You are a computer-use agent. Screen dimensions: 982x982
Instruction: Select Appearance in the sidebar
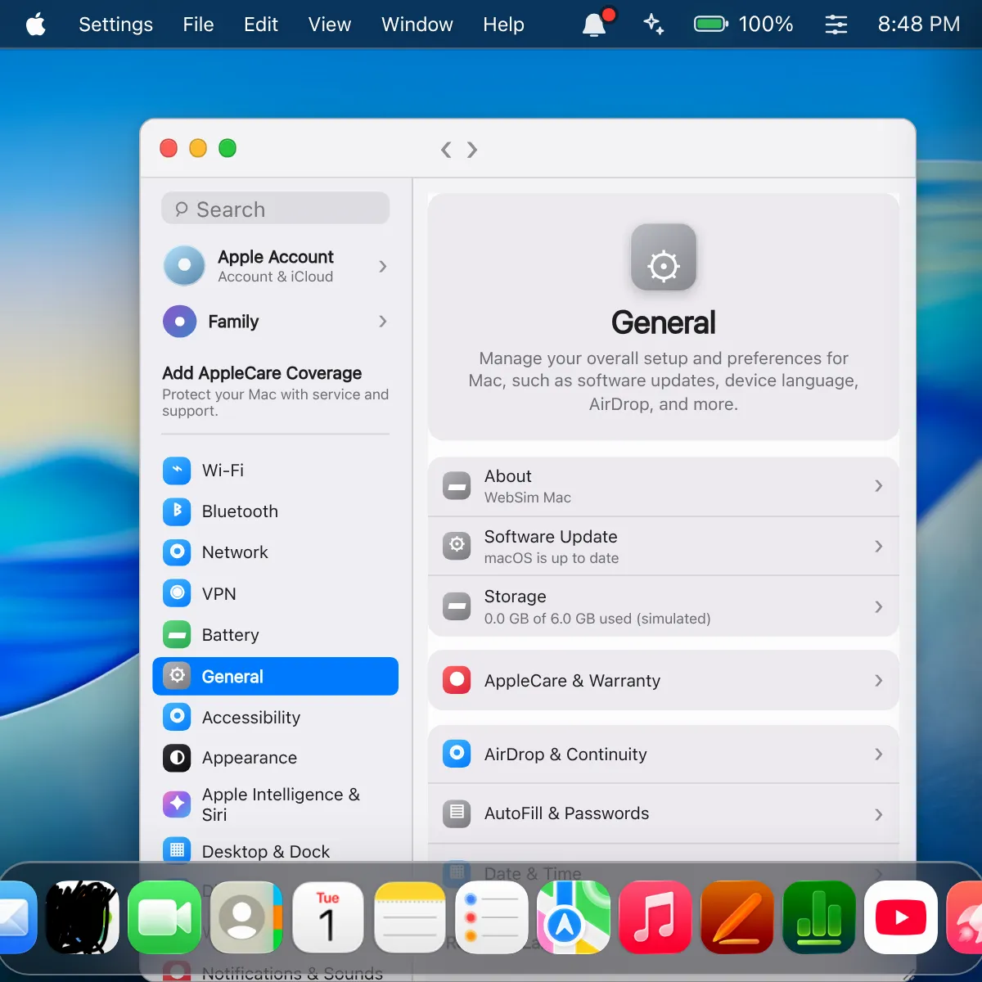click(x=275, y=758)
